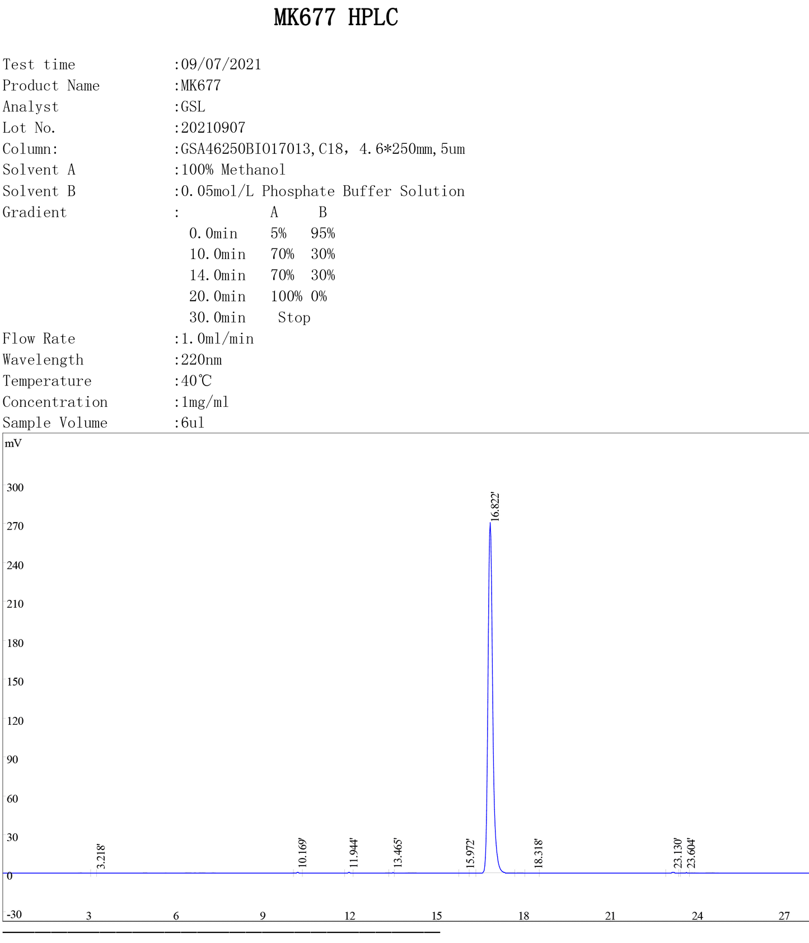Click the 20.0min gradient row
The image size is (809, 943).
[x=258, y=296]
